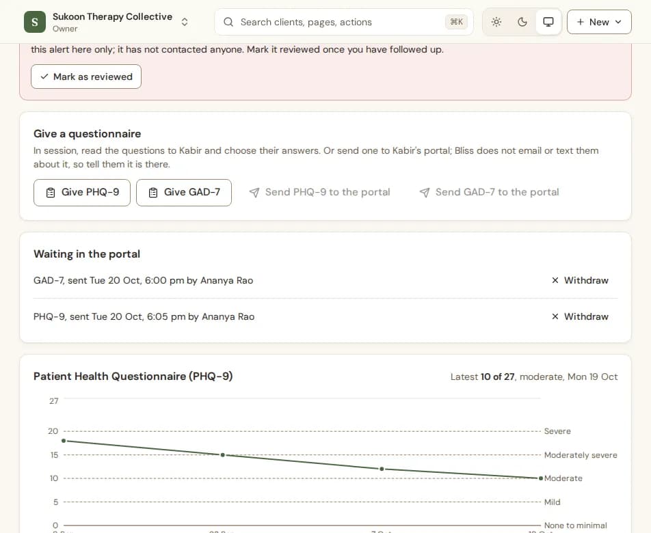Click the 'Waiting in the portal' heading

pos(87,254)
